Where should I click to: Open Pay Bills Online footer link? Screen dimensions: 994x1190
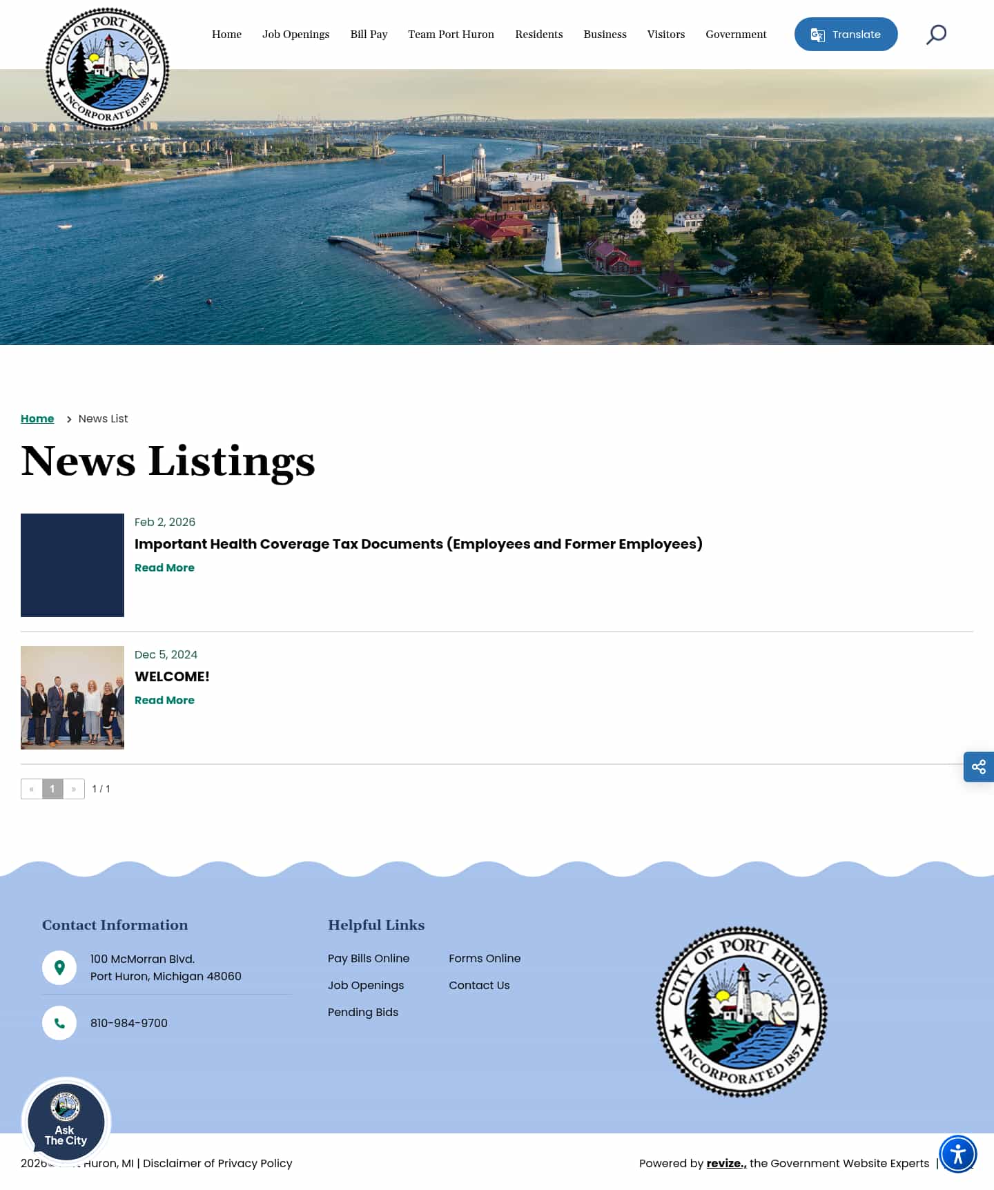point(369,958)
